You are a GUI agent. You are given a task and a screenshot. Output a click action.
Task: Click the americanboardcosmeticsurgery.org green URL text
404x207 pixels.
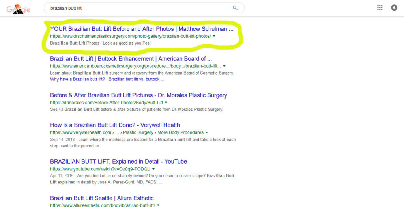click(136, 66)
